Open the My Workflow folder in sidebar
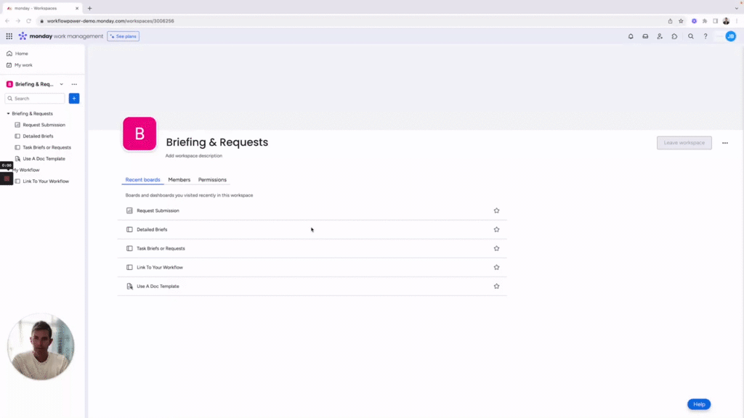This screenshot has width=744, height=418. coord(27,170)
